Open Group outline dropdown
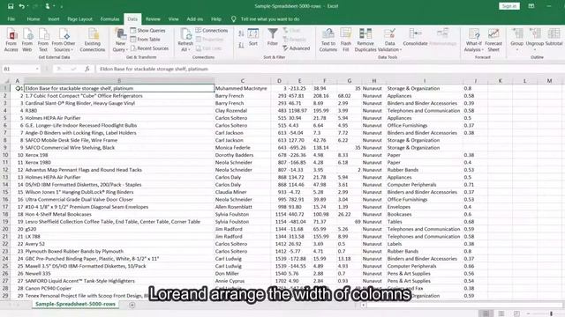Image resolution: width=565 pixels, height=317 pixels. pos(516,40)
